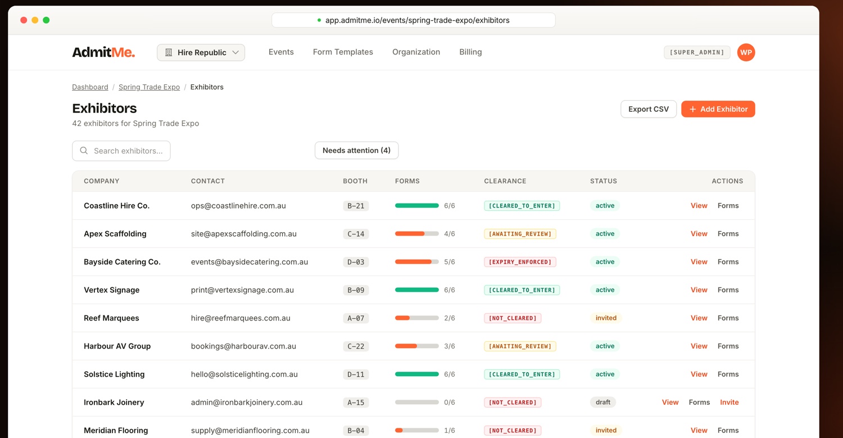View Reef Marquees exhibitor
Viewport: 843px width, 438px height.
coord(699,318)
